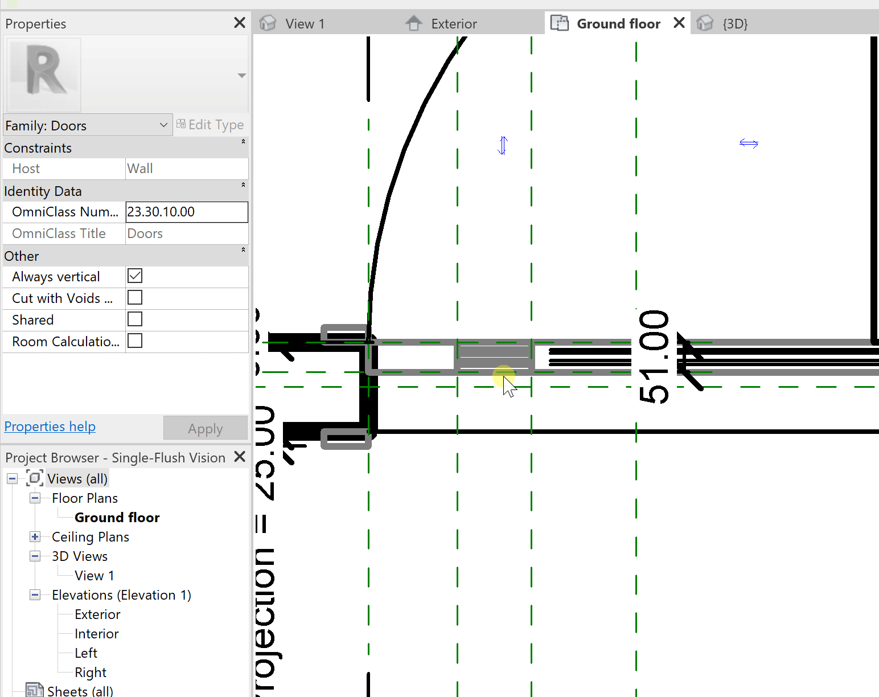This screenshot has width=879, height=697.
Task: Close the Ground floor view tab
Action: pos(679,23)
